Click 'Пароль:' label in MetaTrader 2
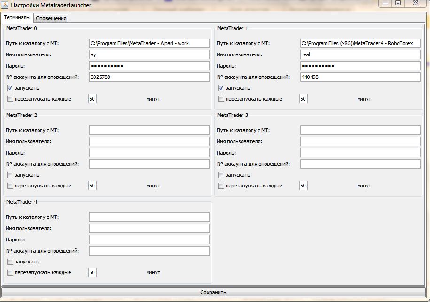The image size is (430, 302). (16, 153)
